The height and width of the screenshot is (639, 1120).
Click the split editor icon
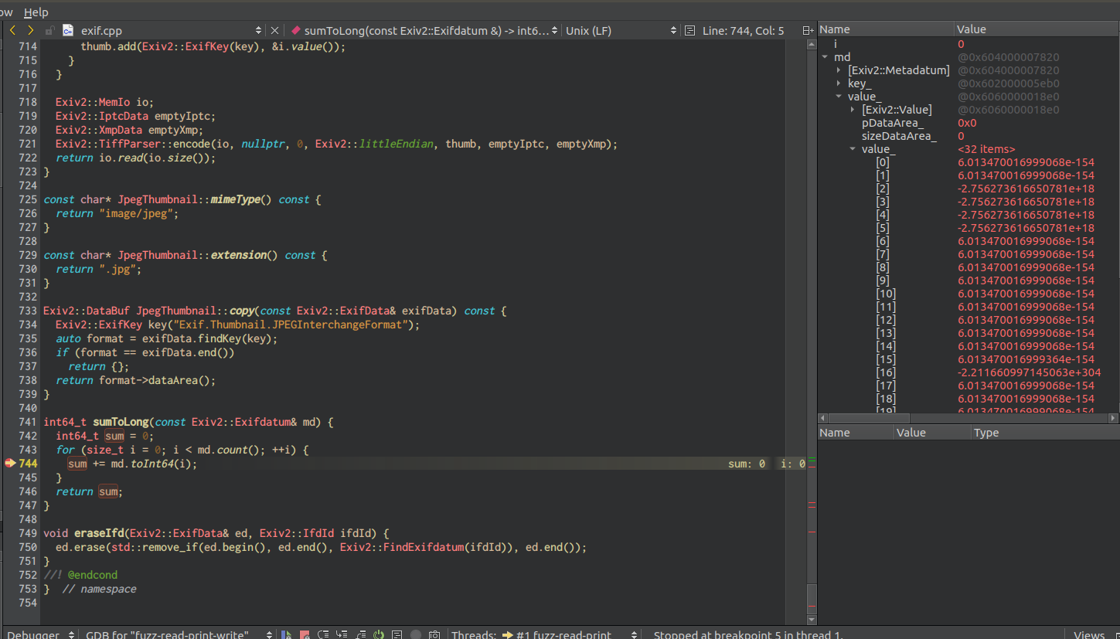point(808,30)
